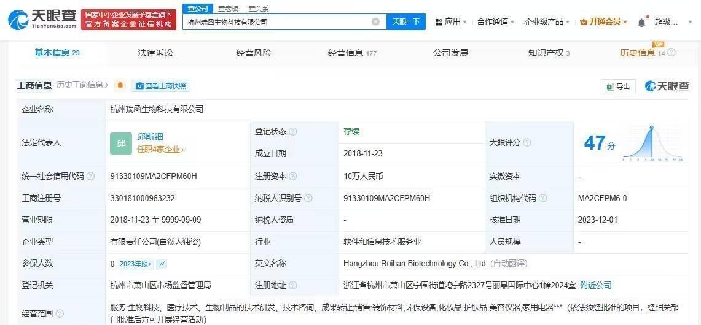Select the 查关系 search tab
The width and height of the screenshot is (701, 325).
click(x=259, y=9)
